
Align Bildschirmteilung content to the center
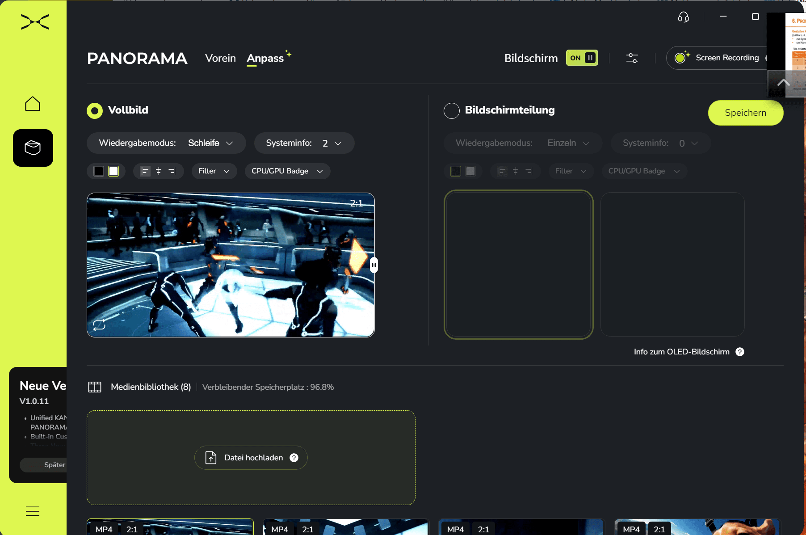click(516, 171)
